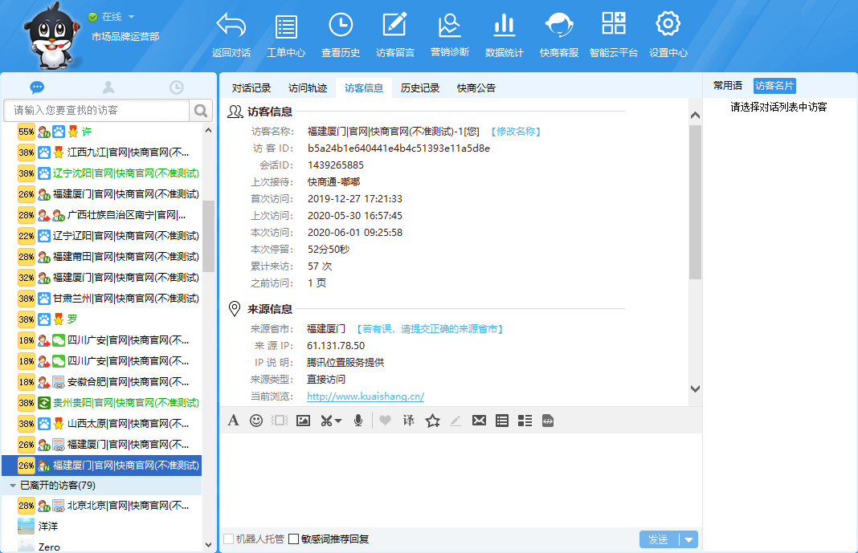Viewport: 858px width, 553px height.
Task: Open the 工单中心 ticket center
Action: pyautogui.click(x=286, y=35)
